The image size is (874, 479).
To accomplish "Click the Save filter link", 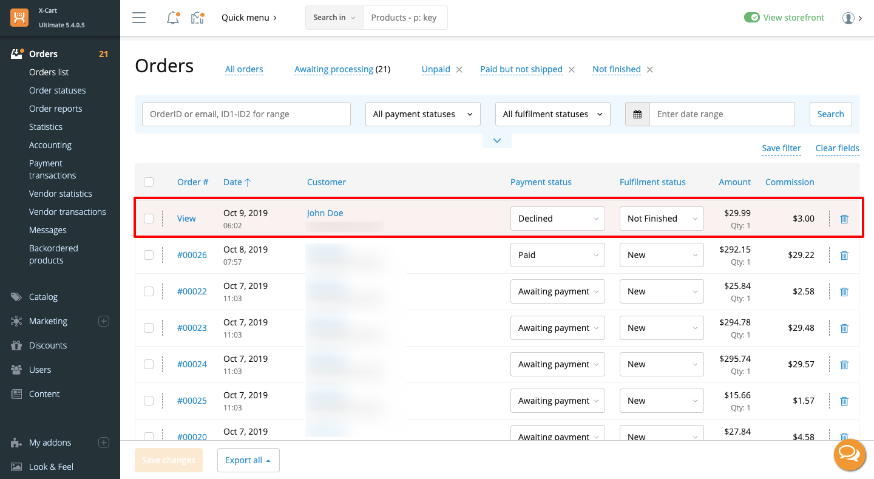I will point(781,148).
